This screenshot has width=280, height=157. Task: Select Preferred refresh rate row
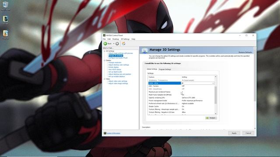click(x=181, y=103)
